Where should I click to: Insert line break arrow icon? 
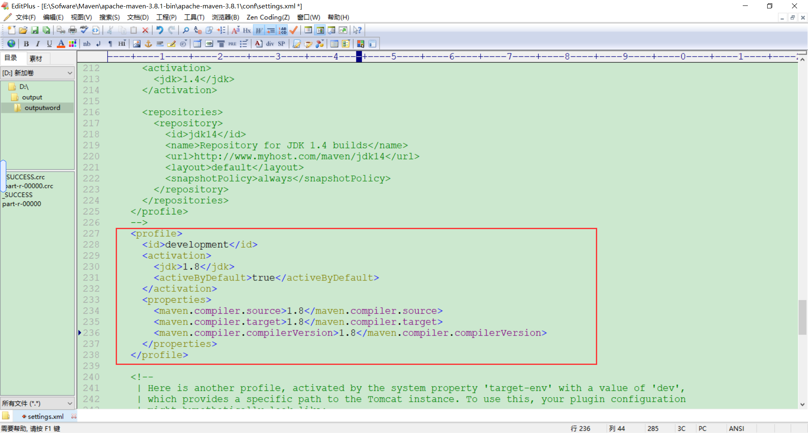tap(98, 44)
